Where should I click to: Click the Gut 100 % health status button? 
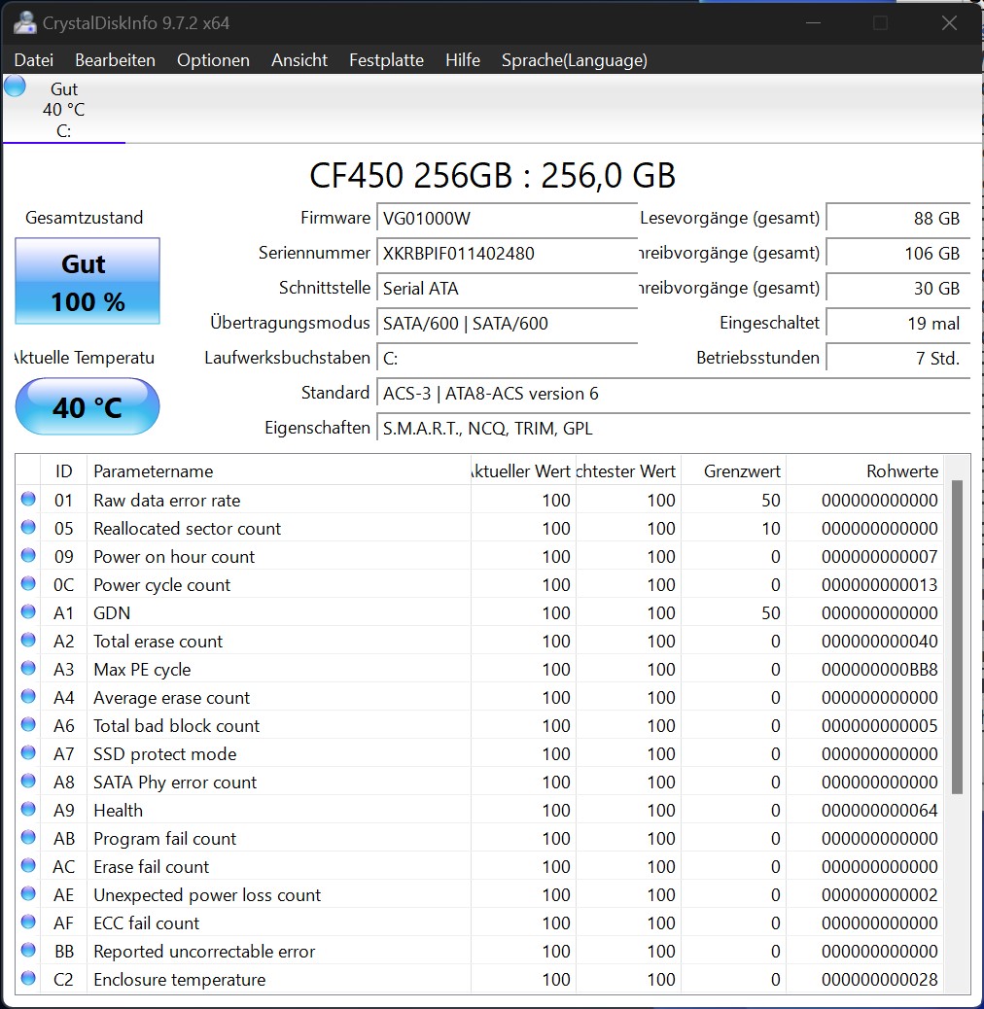pyautogui.click(x=88, y=281)
